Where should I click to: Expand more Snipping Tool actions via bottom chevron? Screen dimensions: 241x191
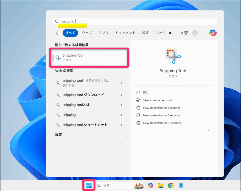[x=209, y=130]
